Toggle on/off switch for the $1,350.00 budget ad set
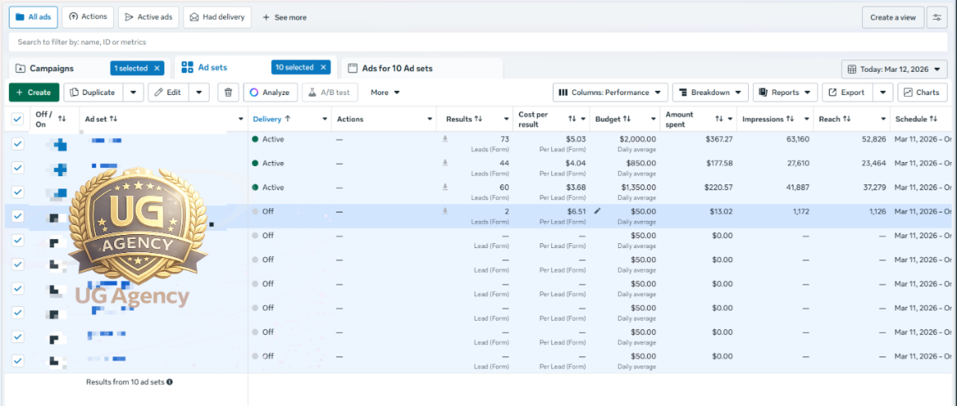The height and width of the screenshot is (406, 957). (x=59, y=193)
